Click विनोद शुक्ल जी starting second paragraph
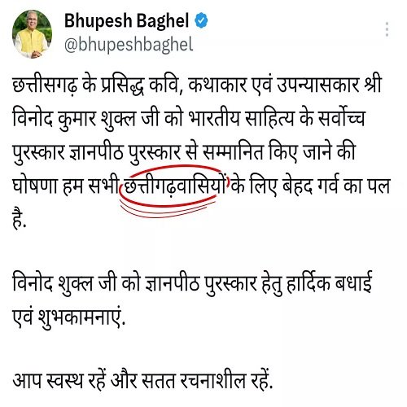This screenshot has width=407, height=407. 64,284
